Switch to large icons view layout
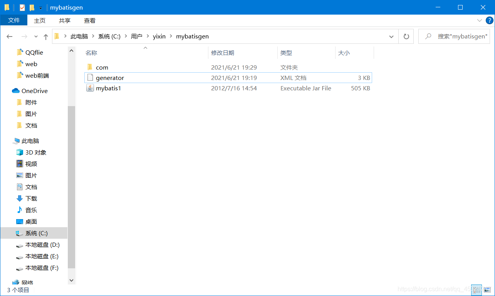This screenshot has height=296, width=495. [487, 290]
